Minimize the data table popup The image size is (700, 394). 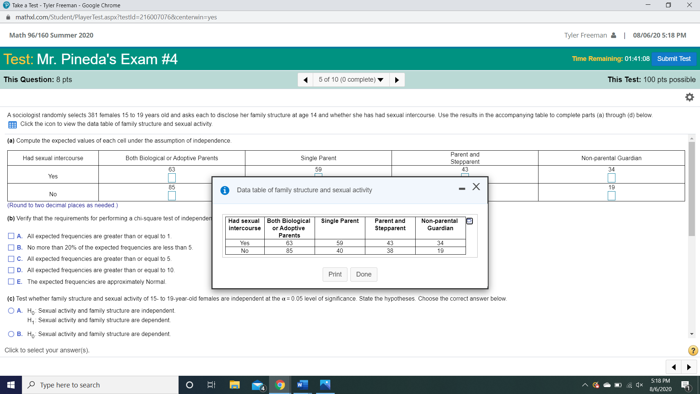coord(462,189)
